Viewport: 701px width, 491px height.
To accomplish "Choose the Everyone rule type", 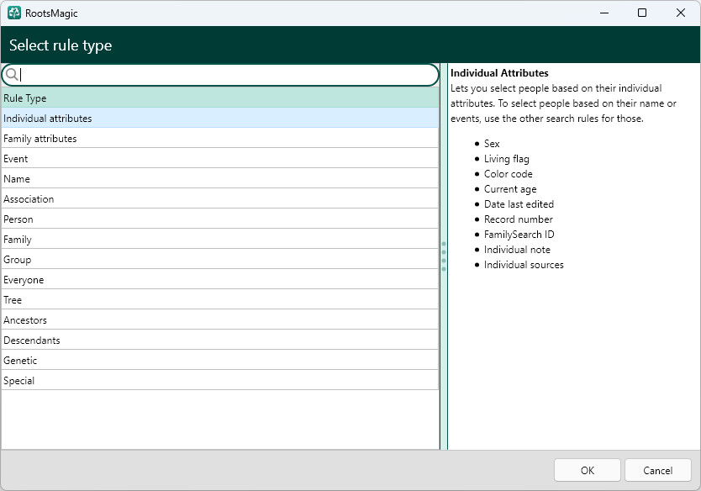I will [x=220, y=279].
